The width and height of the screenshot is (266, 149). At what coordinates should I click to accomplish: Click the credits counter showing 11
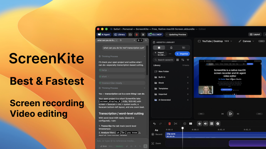(140, 41)
